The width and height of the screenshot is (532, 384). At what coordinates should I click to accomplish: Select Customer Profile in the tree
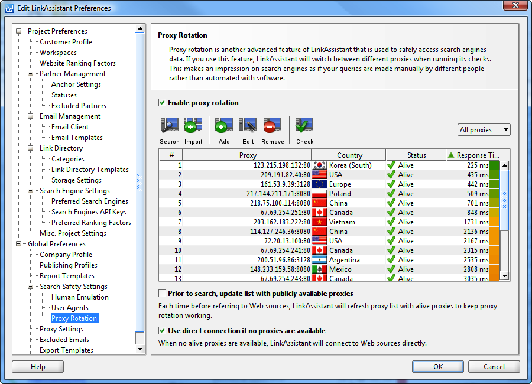(x=66, y=42)
